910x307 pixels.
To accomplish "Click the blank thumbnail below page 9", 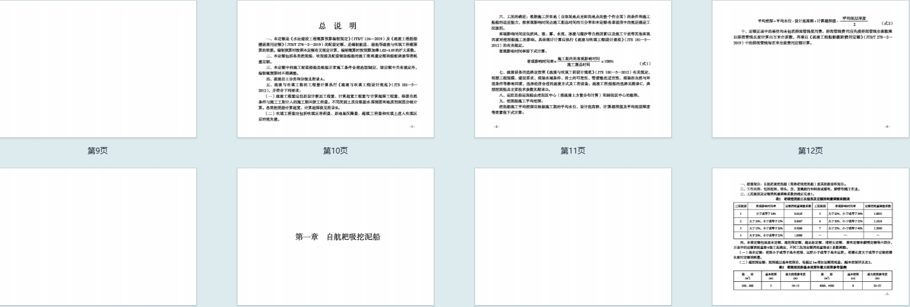I will (x=97, y=237).
